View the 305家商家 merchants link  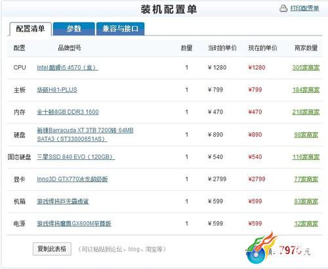[x=306, y=68]
